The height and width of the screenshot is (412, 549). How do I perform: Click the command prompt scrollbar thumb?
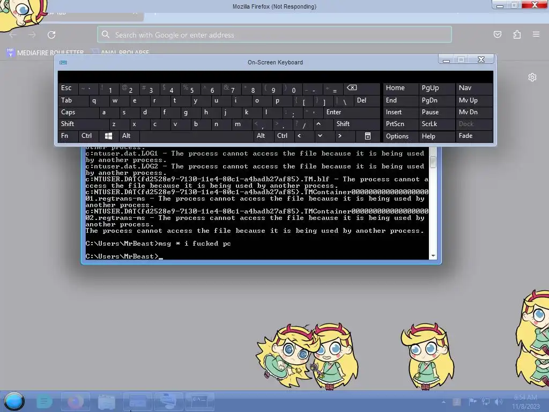tap(433, 161)
